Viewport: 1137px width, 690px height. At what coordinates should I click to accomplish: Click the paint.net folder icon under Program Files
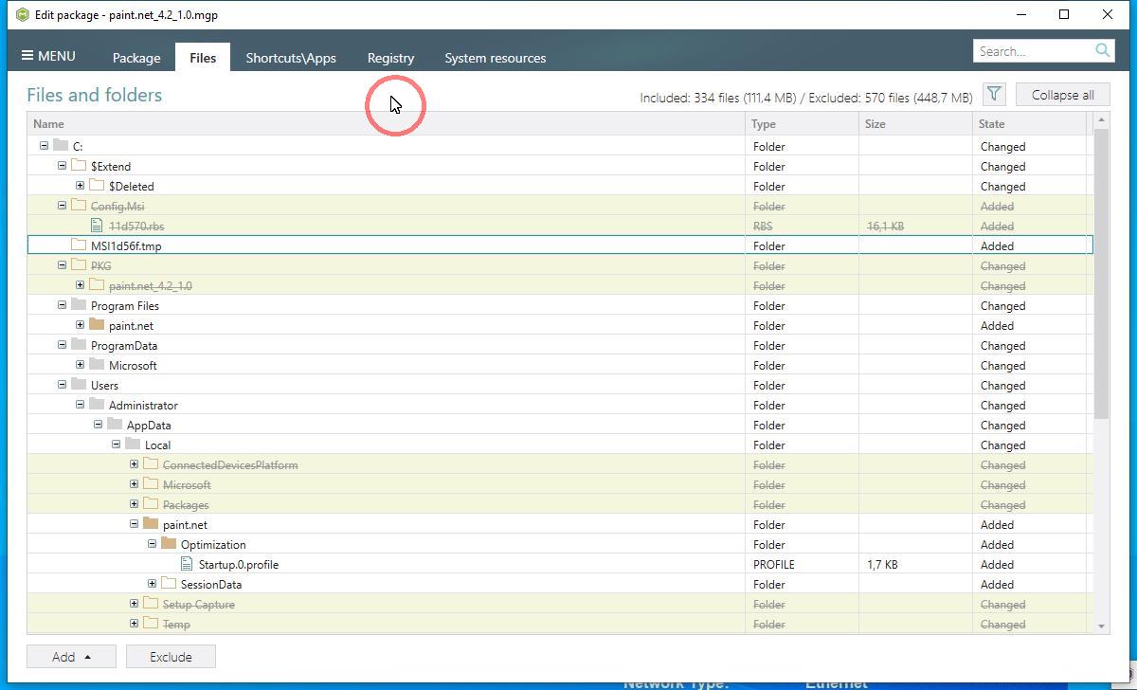(97, 325)
